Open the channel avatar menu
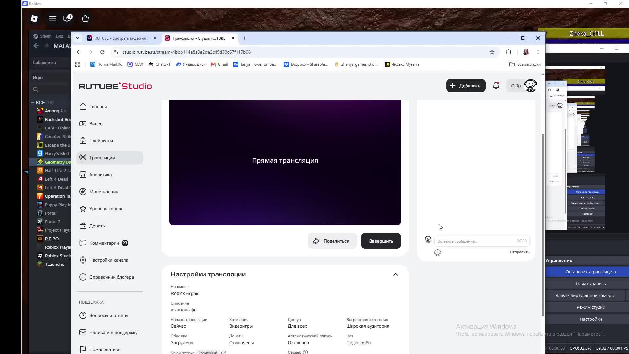Image resolution: width=629 pixels, height=354 pixels. (530, 86)
